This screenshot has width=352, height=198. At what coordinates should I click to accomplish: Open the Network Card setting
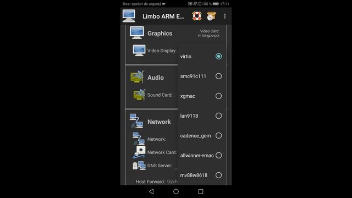162,152
